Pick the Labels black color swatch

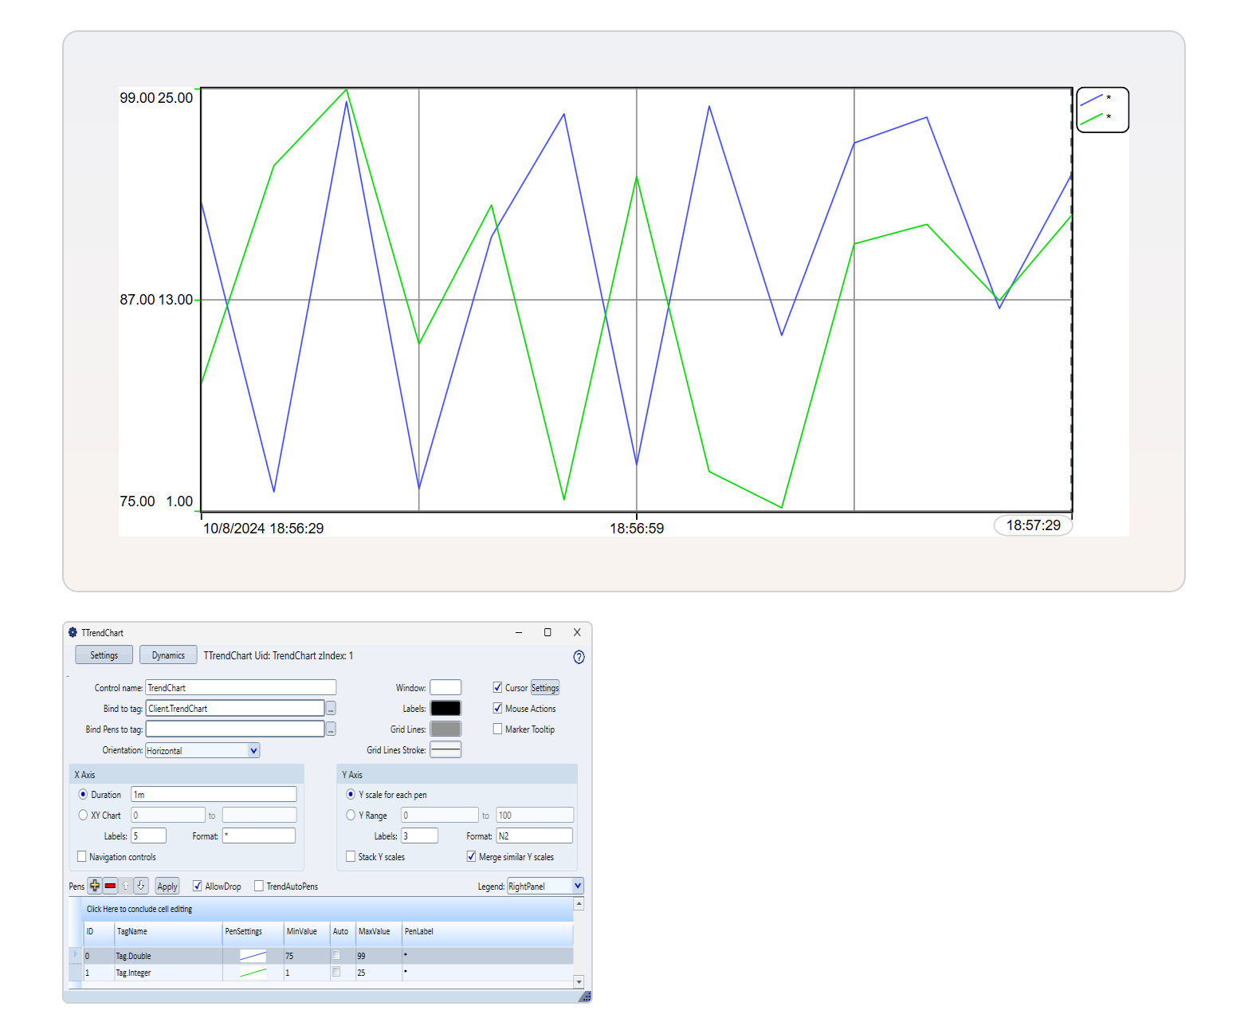coord(445,708)
